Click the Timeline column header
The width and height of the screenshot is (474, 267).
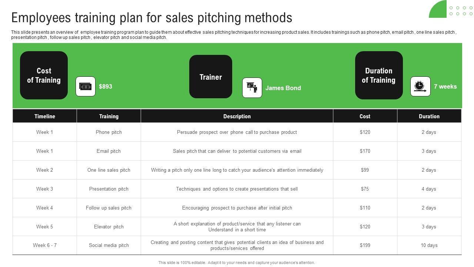pos(44,116)
